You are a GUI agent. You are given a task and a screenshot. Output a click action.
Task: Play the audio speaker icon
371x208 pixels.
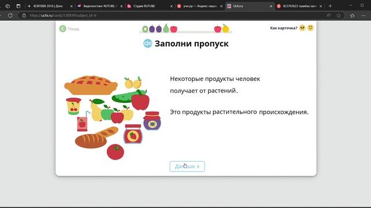click(148, 43)
